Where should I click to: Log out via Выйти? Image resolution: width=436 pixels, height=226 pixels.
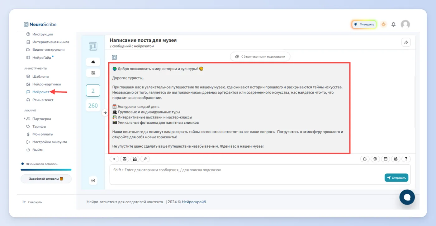coord(35,150)
